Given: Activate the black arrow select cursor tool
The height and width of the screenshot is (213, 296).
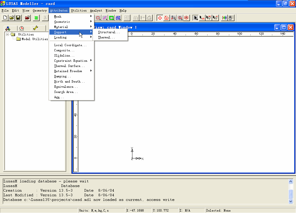Looking at the screenshot, I should (x=196, y=18).
